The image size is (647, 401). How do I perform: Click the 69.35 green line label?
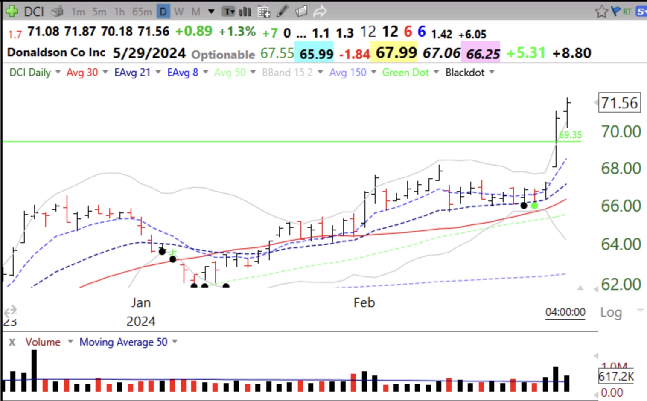[x=571, y=135]
